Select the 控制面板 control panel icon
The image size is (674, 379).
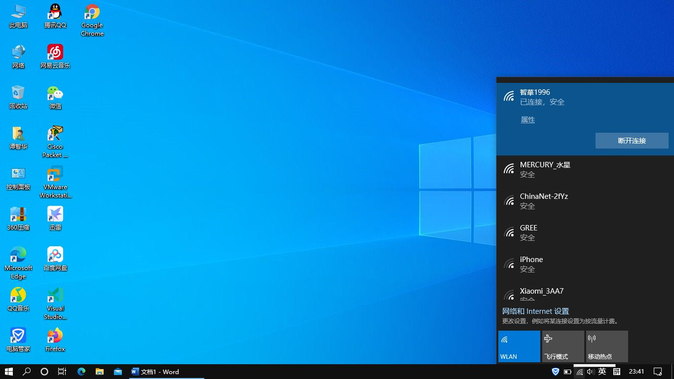(18, 178)
